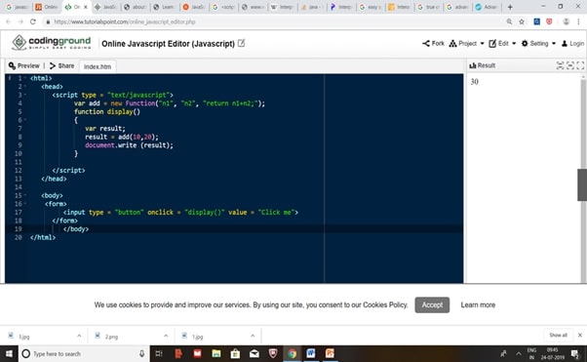Open the Chrome profile avatar
This screenshot has height=362, width=587.
[x=566, y=21]
